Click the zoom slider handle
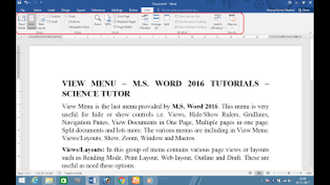330x185 pixels. (289, 173)
